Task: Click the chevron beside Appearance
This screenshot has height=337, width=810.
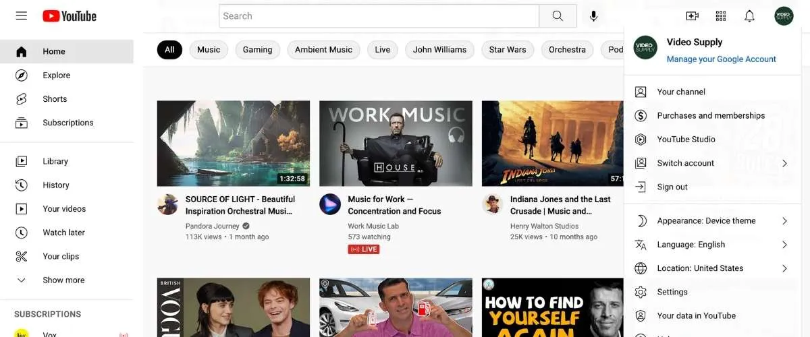Action: [x=784, y=220]
